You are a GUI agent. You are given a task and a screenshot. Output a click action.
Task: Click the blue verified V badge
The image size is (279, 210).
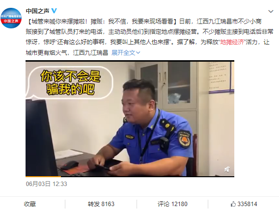click(x=54, y=11)
